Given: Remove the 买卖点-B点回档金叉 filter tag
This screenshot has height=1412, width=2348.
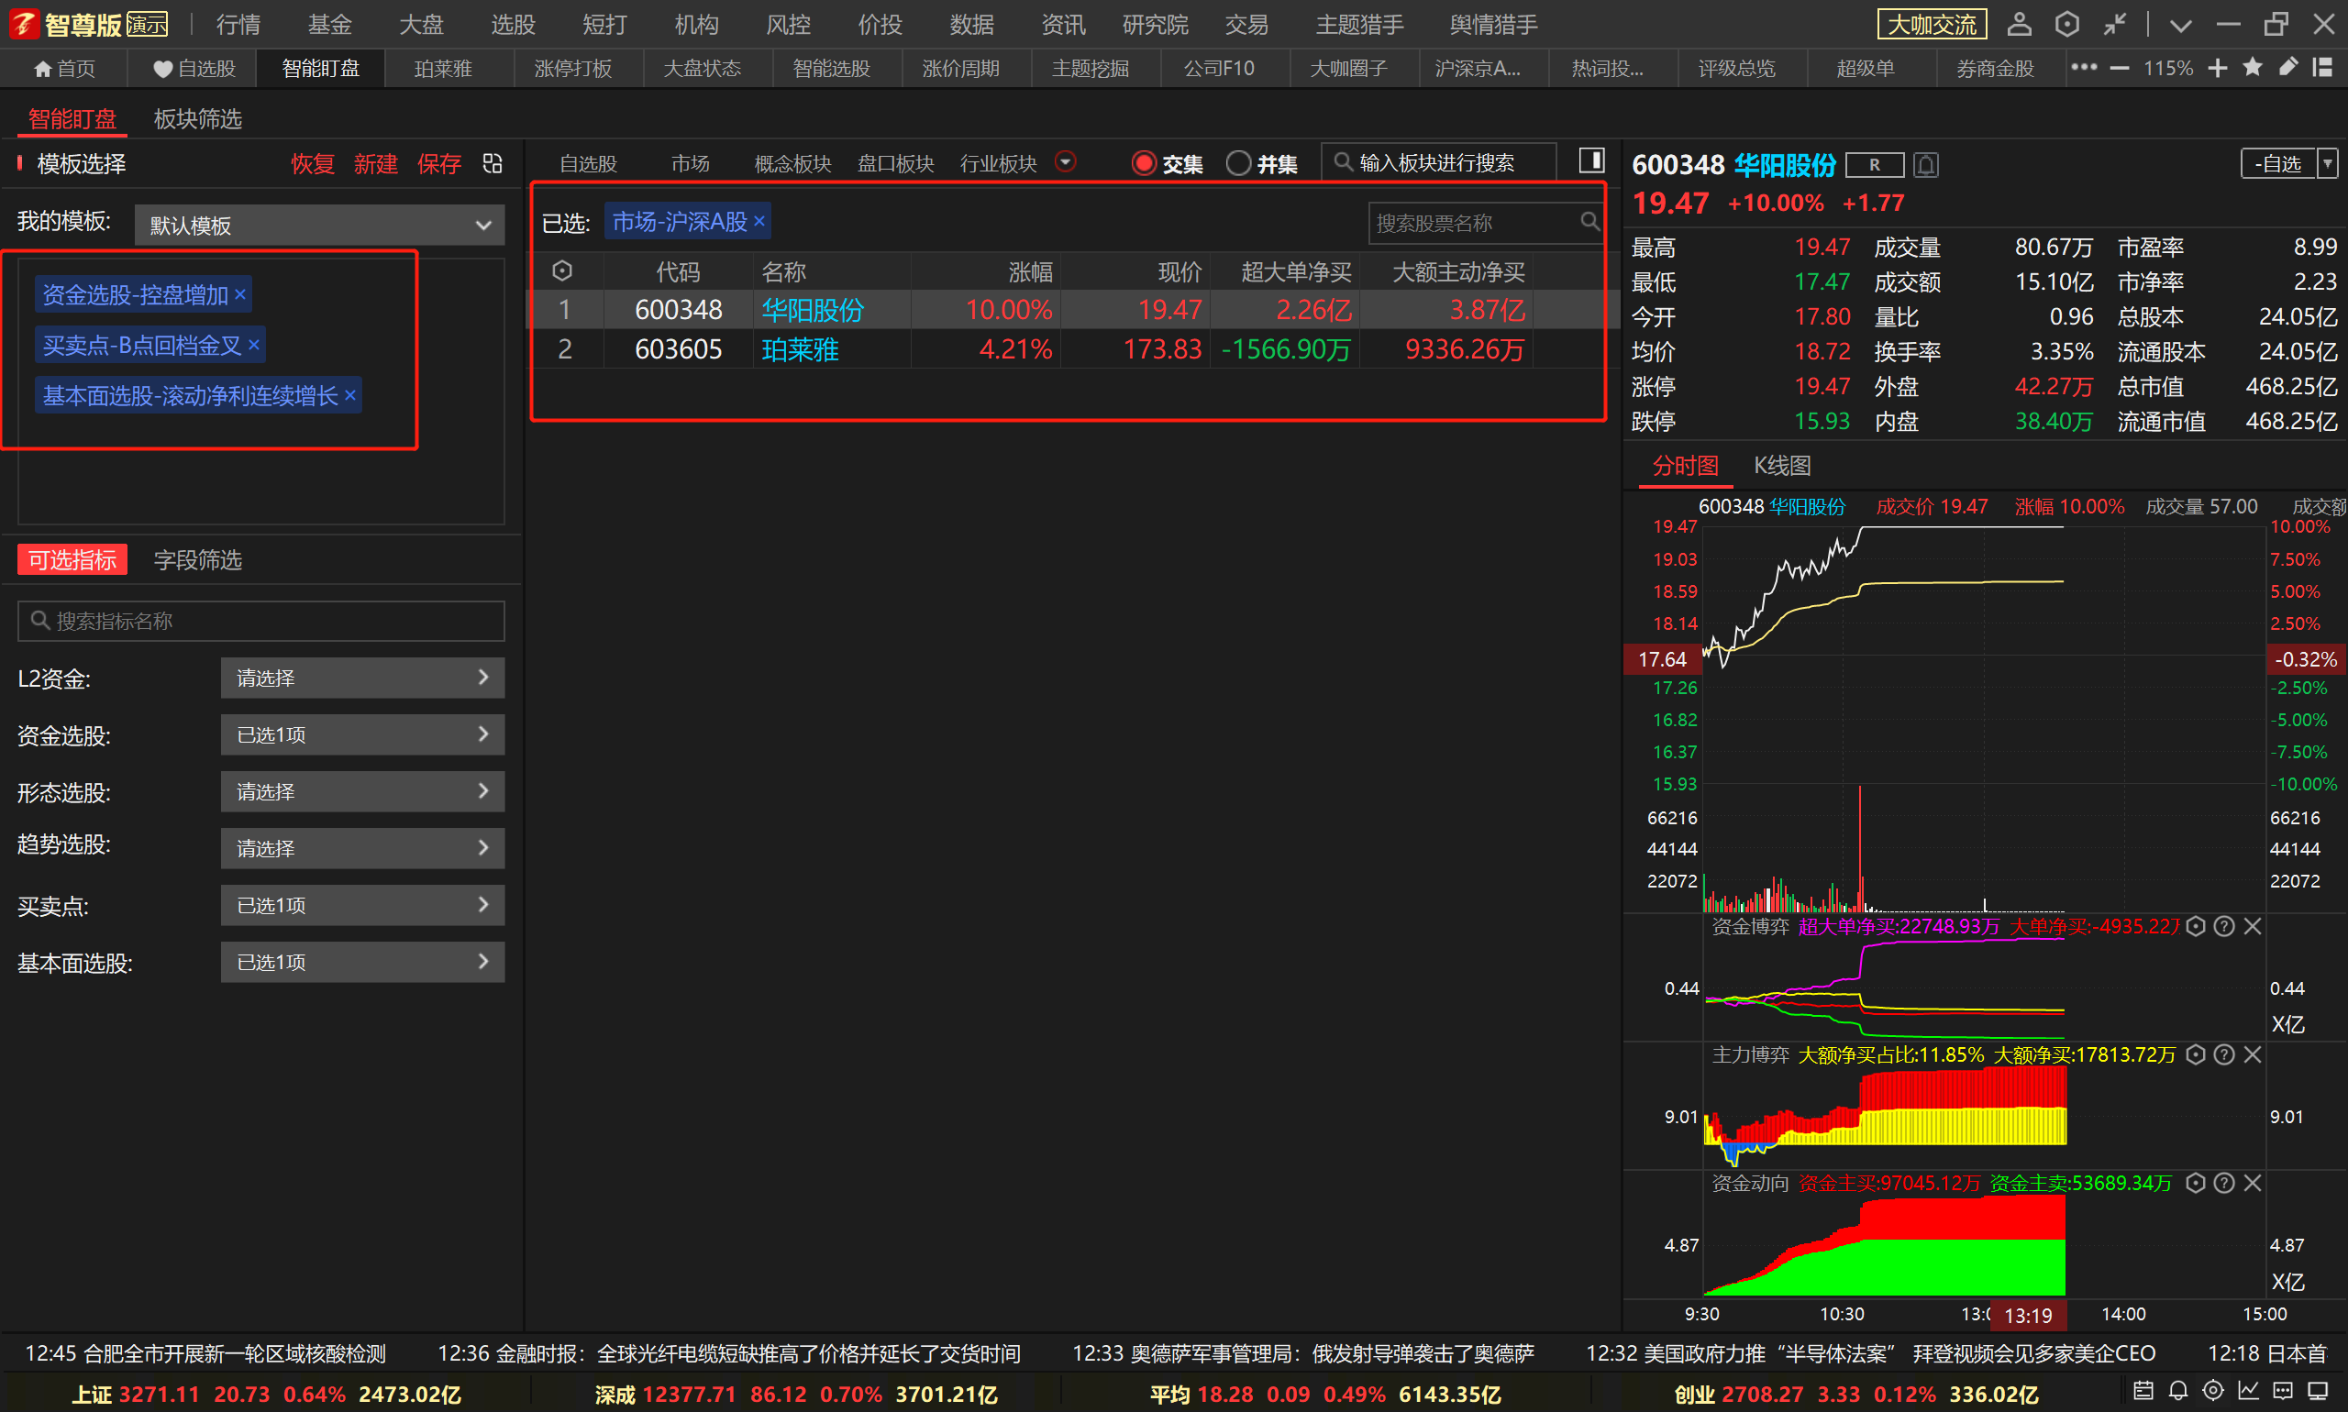Looking at the screenshot, I should click(253, 346).
